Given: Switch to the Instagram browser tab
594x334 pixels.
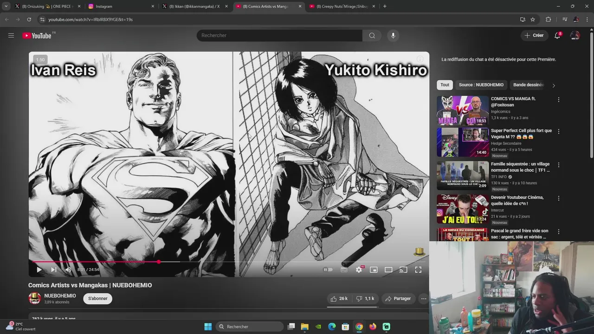Looking at the screenshot, I should 121,6.
